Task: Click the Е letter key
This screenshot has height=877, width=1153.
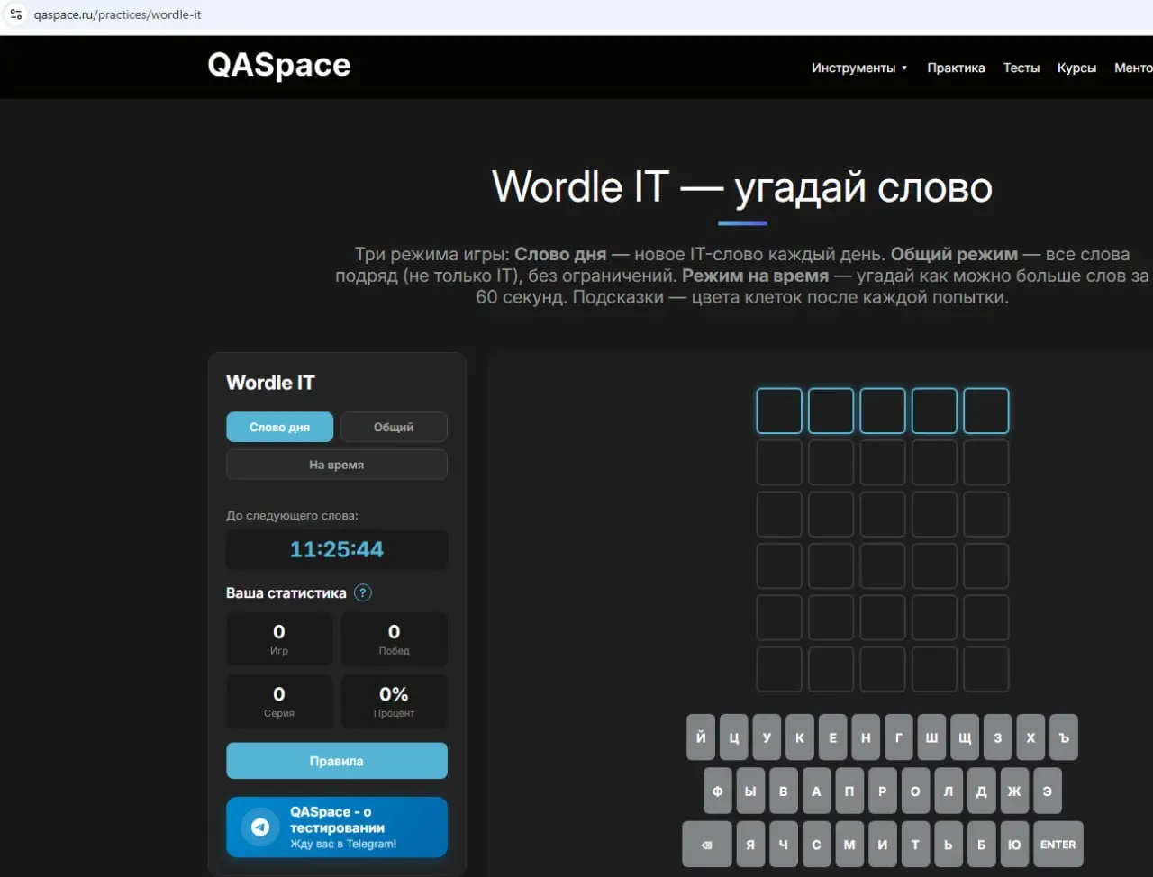Action: point(832,737)
